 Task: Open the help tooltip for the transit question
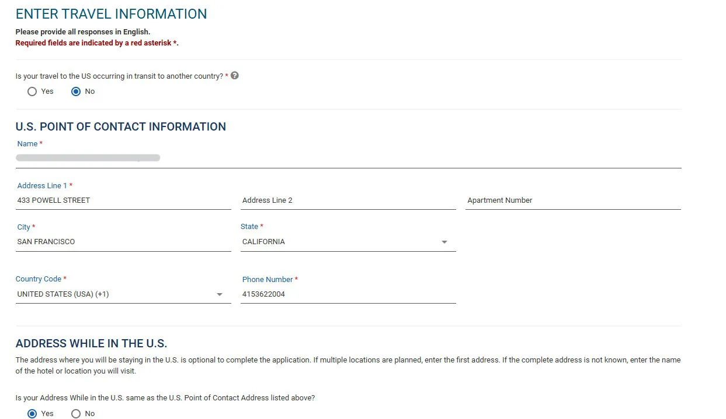pyautogui.click(x=234, y=75)
